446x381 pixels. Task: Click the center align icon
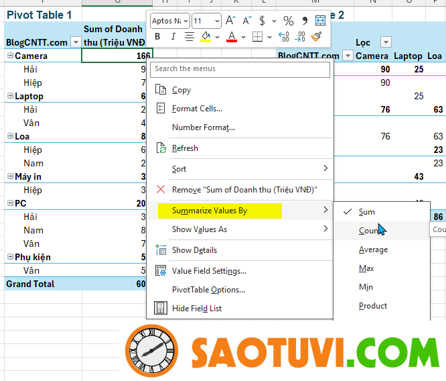(190, 37)
